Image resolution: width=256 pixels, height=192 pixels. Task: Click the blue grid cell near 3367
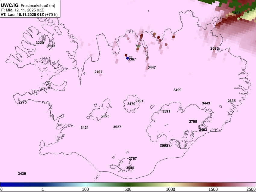pyautogui.click(x=127, y=58)
